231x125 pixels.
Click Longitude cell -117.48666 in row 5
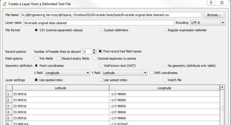(x=164, y=118)
